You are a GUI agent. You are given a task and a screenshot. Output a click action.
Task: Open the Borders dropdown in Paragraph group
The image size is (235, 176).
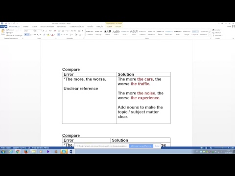[x=80, y=35]
